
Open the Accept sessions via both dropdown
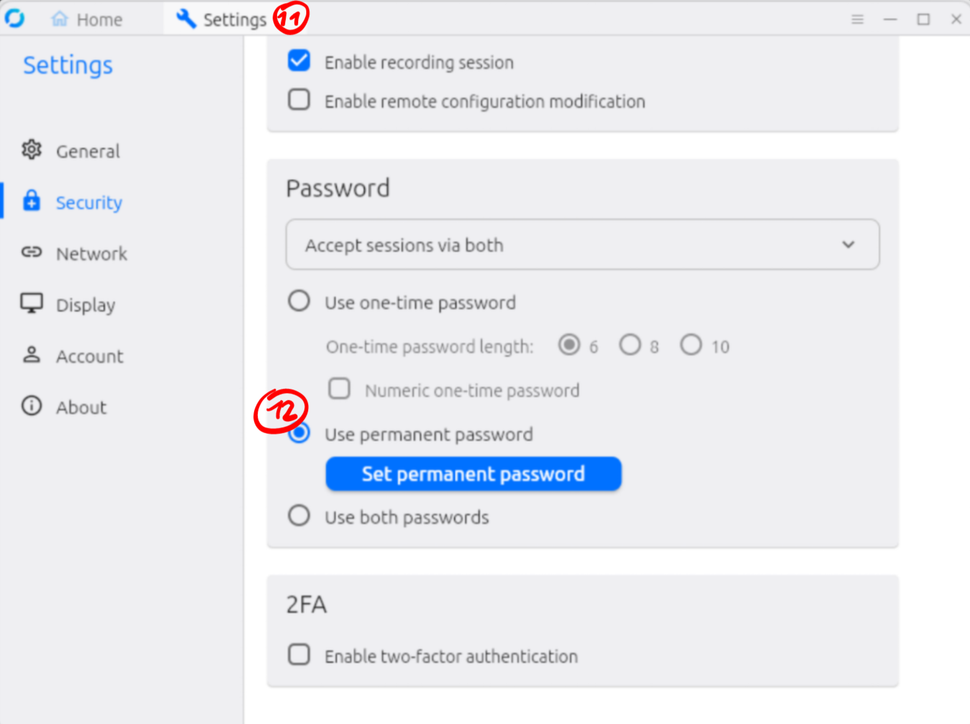pos(582,245)
